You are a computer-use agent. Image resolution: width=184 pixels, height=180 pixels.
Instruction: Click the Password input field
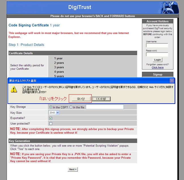point(157,55)
